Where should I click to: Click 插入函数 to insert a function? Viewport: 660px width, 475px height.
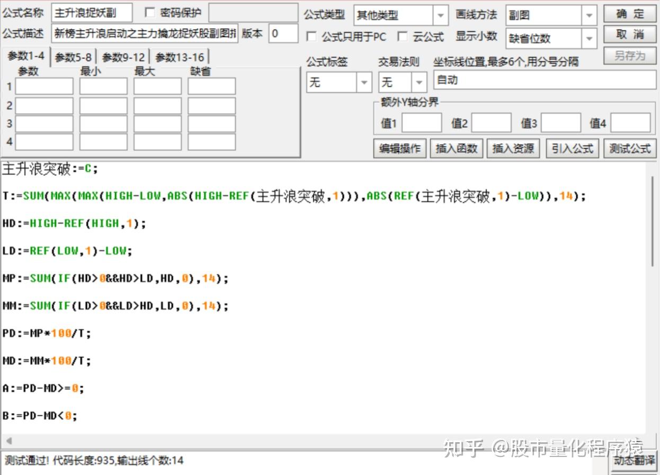[x=457, y=149]
